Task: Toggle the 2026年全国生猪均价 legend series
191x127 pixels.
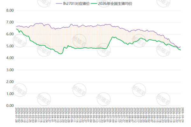Action: [x=111, y=3]
